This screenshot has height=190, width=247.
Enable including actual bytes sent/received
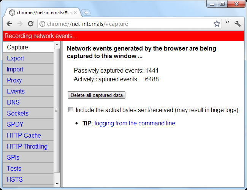(x=71, y=110)
